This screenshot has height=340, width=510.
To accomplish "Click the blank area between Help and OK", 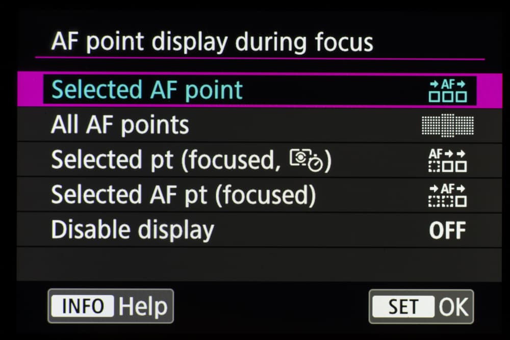I will pyautogui.click(x=270, y=306).
